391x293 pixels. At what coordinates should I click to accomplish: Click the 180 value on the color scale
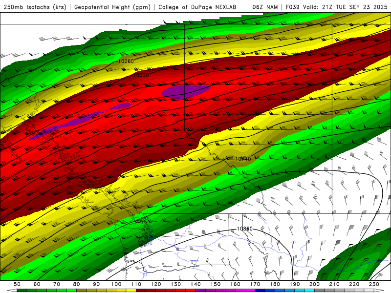pos(275,284)
